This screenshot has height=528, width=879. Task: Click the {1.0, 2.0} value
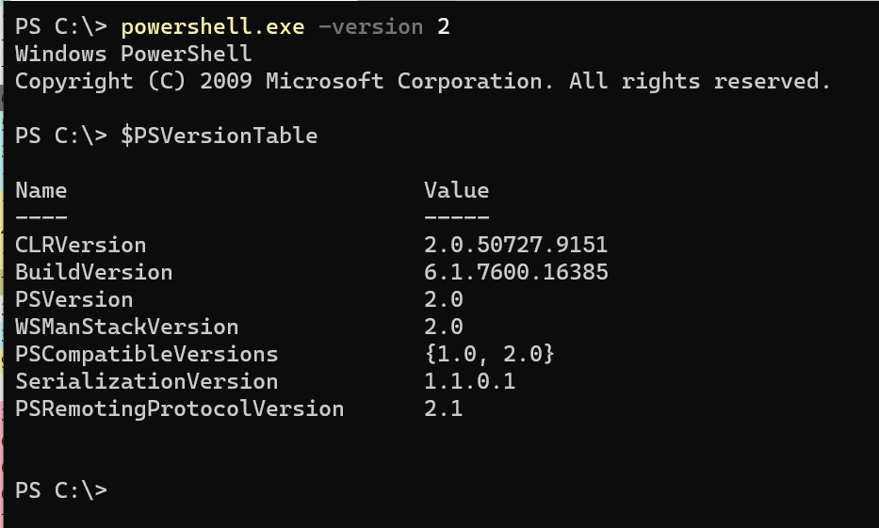click(489, 355)
